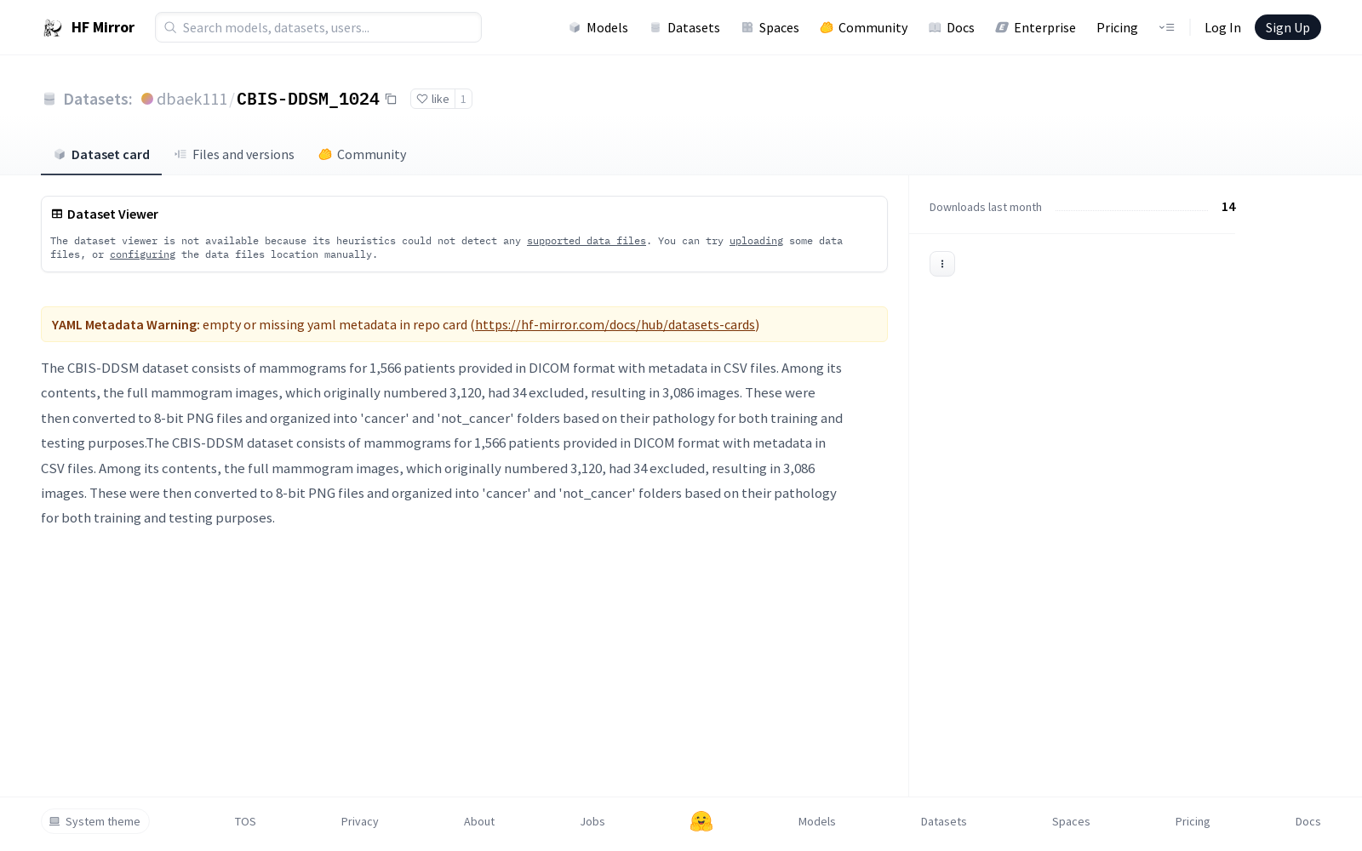
Task: Click the search magnifier icon
Action: coord(170,27)
